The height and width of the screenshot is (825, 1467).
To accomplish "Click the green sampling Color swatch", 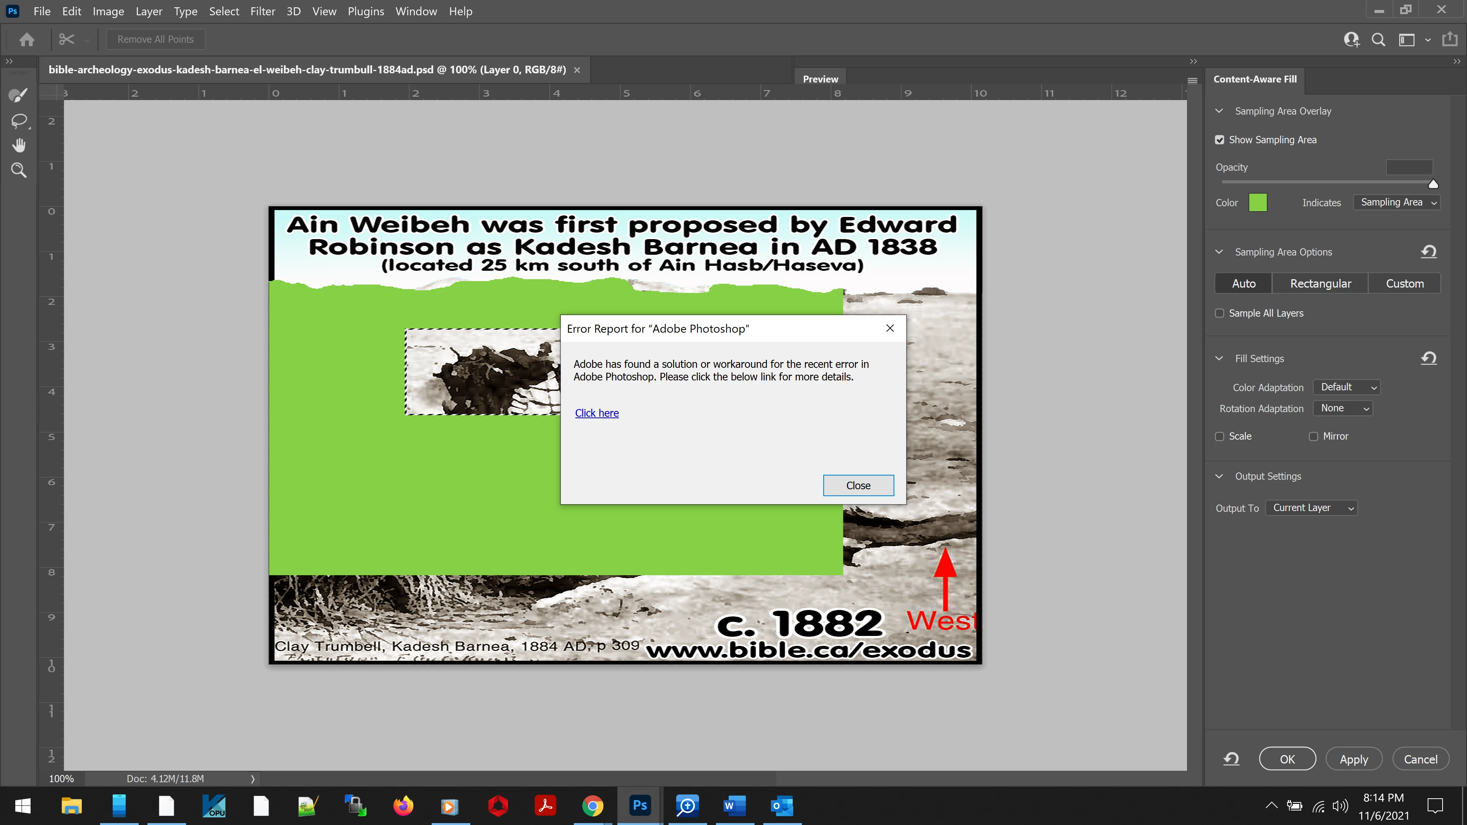I will (1257, 203).
